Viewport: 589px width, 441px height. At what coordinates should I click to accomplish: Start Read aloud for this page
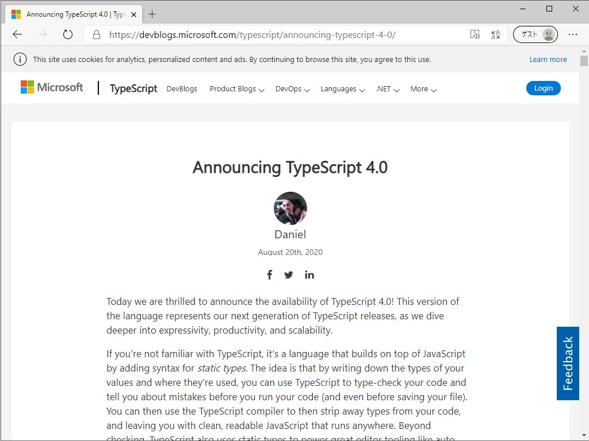click(x=475, y=34)
